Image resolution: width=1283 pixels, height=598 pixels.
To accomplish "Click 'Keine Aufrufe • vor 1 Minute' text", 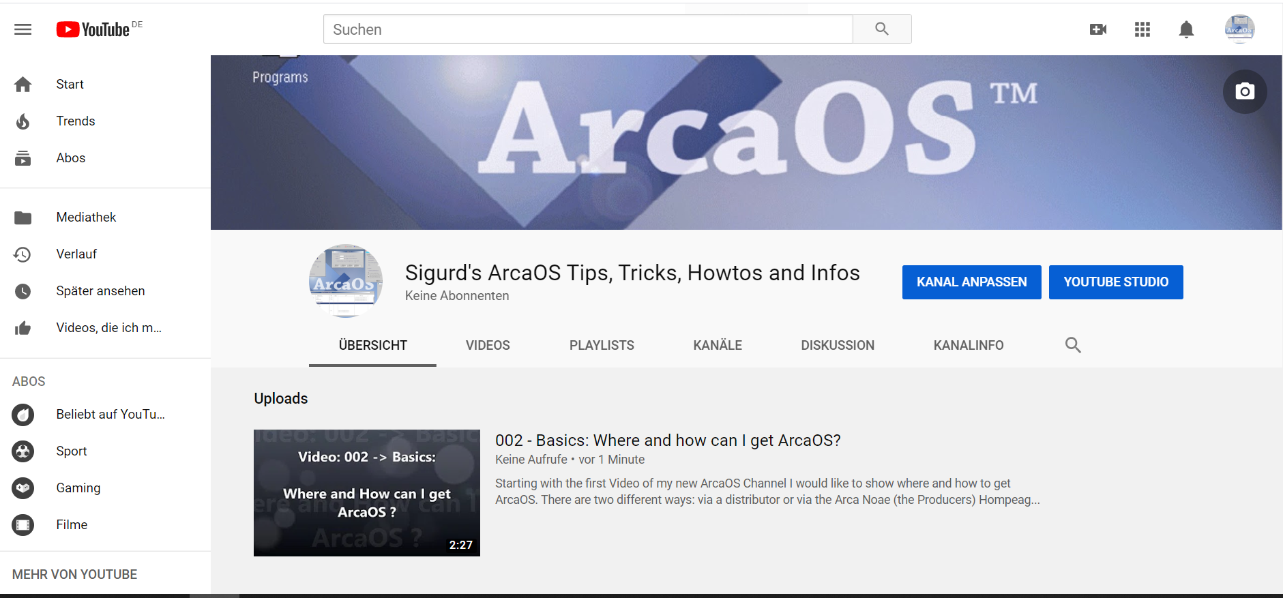I will (570, 460).
